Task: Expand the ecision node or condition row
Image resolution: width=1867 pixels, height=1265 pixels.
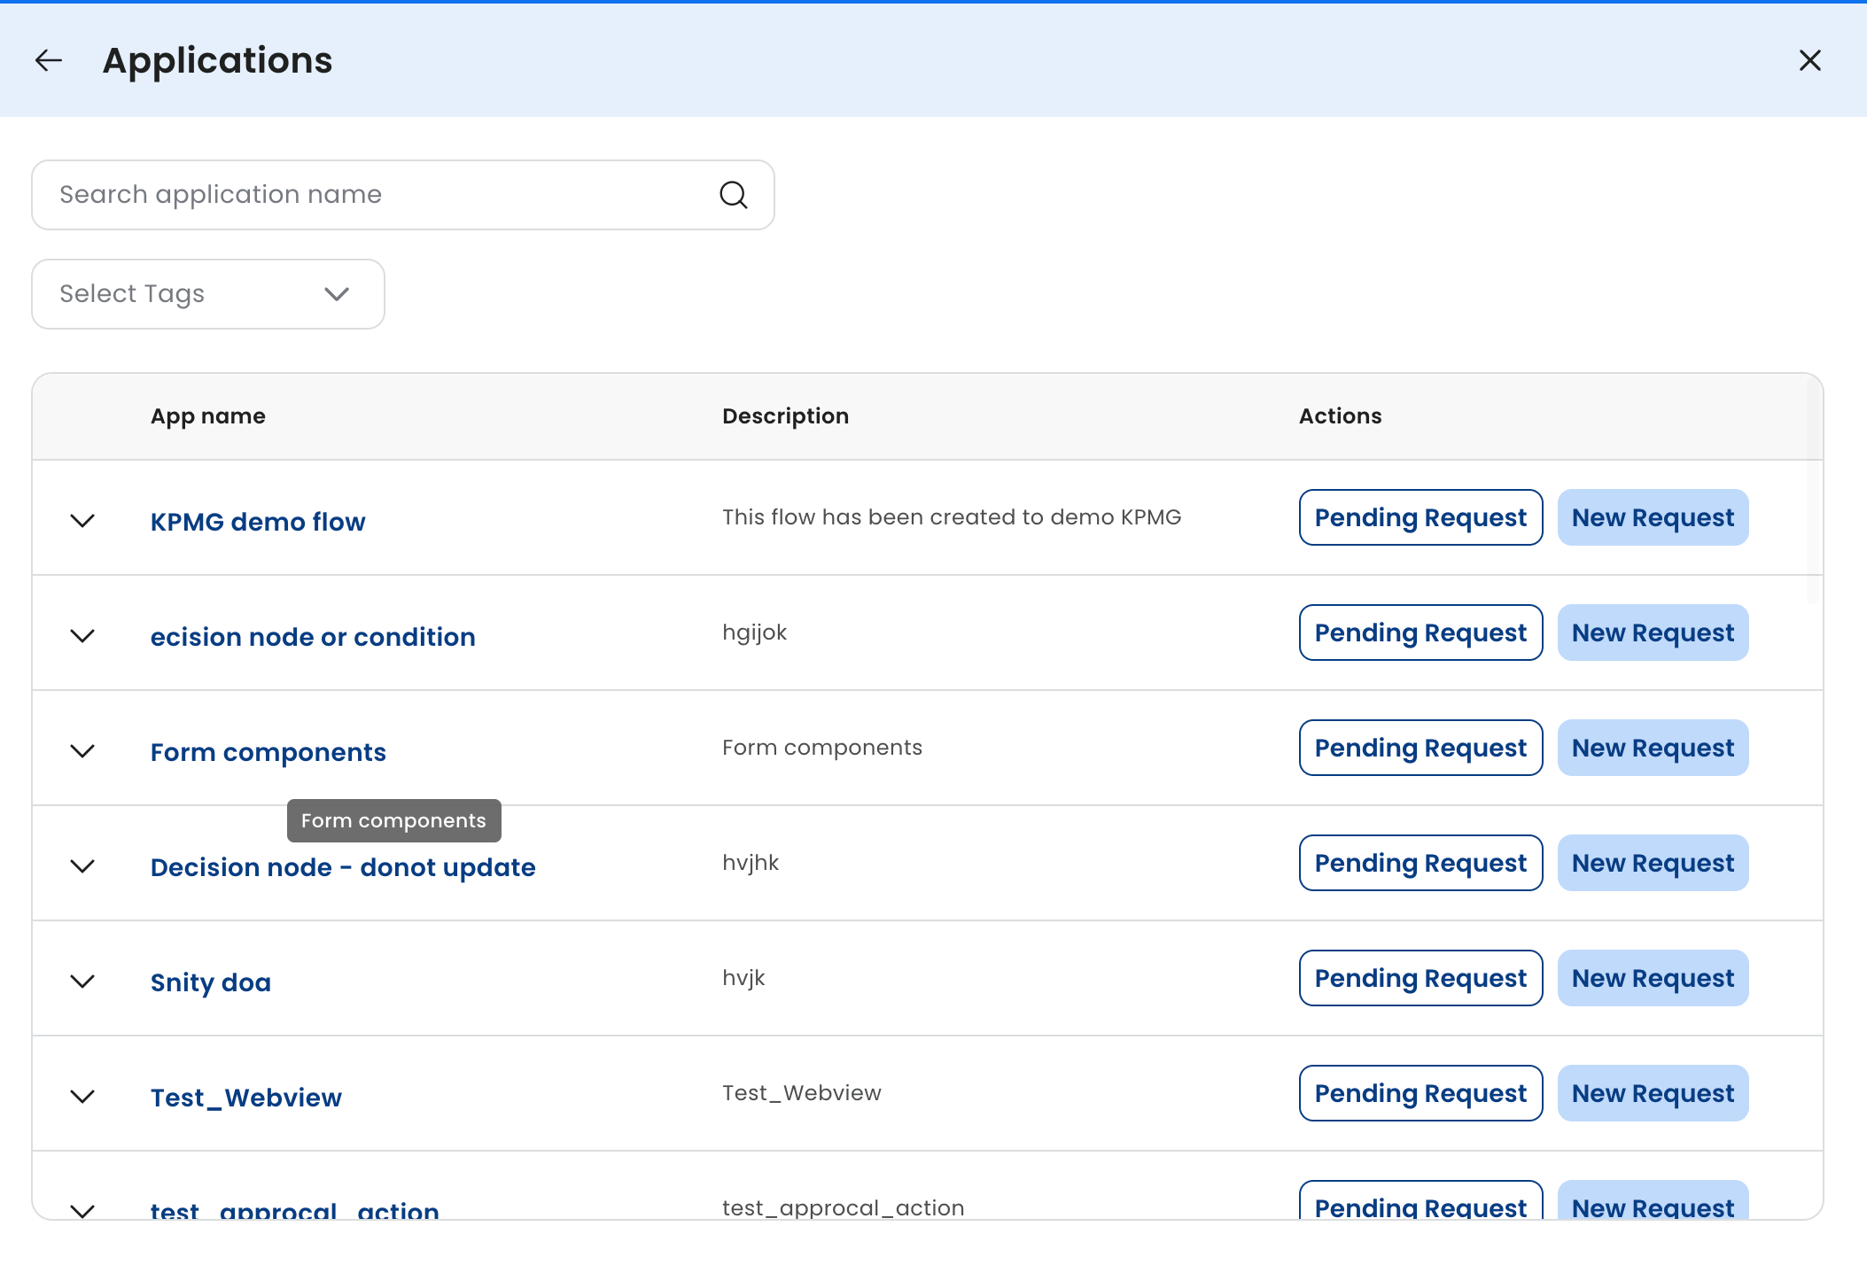Action: point(82,636)
